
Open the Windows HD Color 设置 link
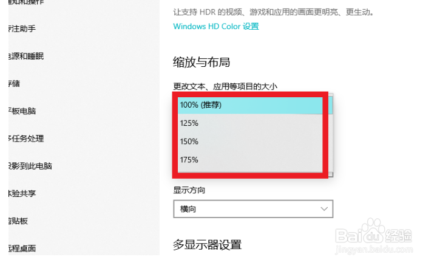[x=216, y=26]
